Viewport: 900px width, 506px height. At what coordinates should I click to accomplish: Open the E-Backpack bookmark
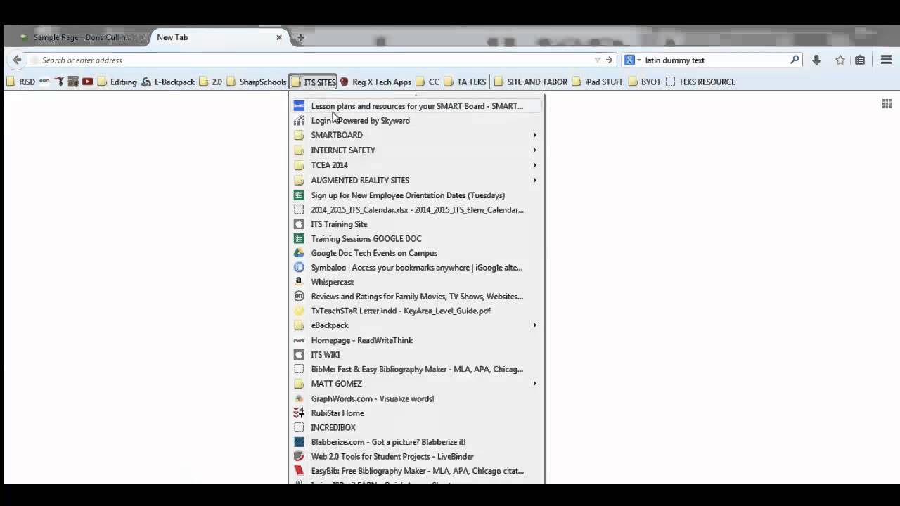168,82
